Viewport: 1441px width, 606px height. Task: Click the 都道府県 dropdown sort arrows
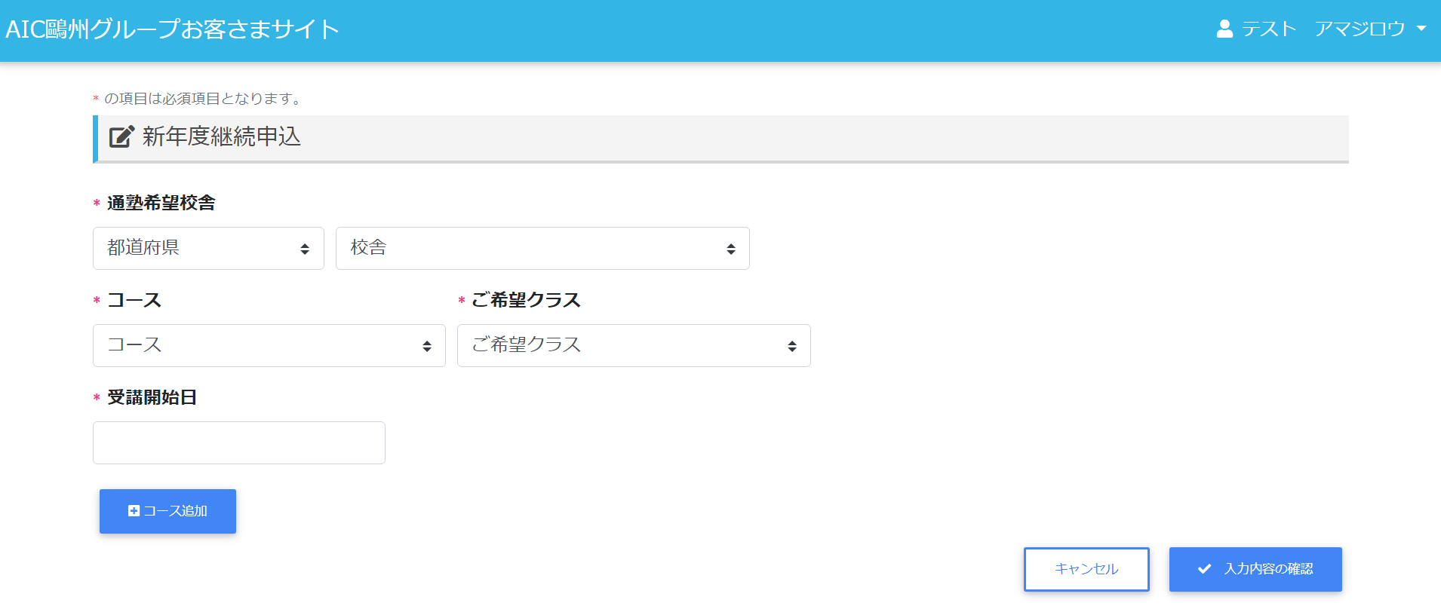click(x=305, y=249)
